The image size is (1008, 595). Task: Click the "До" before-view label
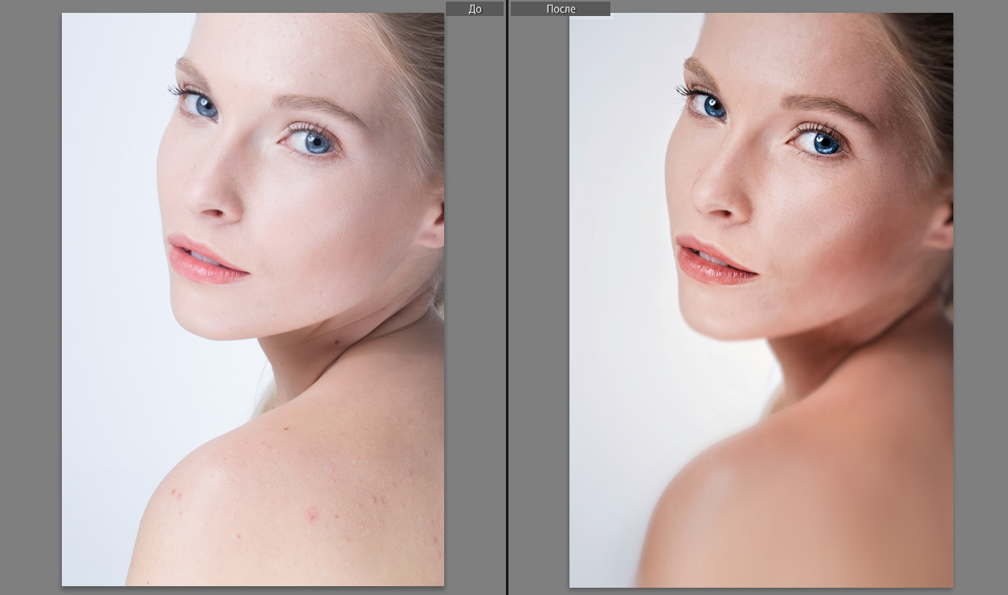[475, 9]
